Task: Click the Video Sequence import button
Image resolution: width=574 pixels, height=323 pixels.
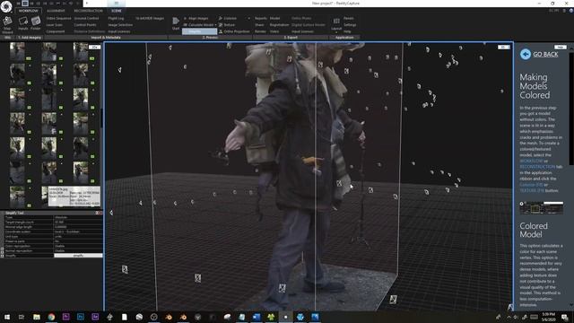Action: [58, 18]
